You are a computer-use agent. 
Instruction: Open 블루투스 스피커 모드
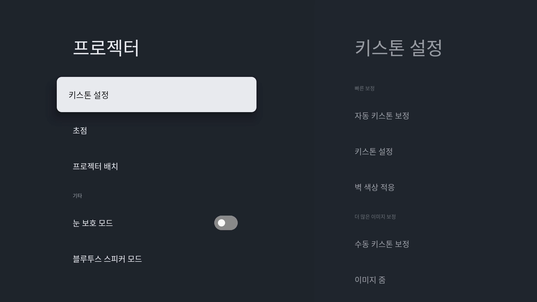107,259
